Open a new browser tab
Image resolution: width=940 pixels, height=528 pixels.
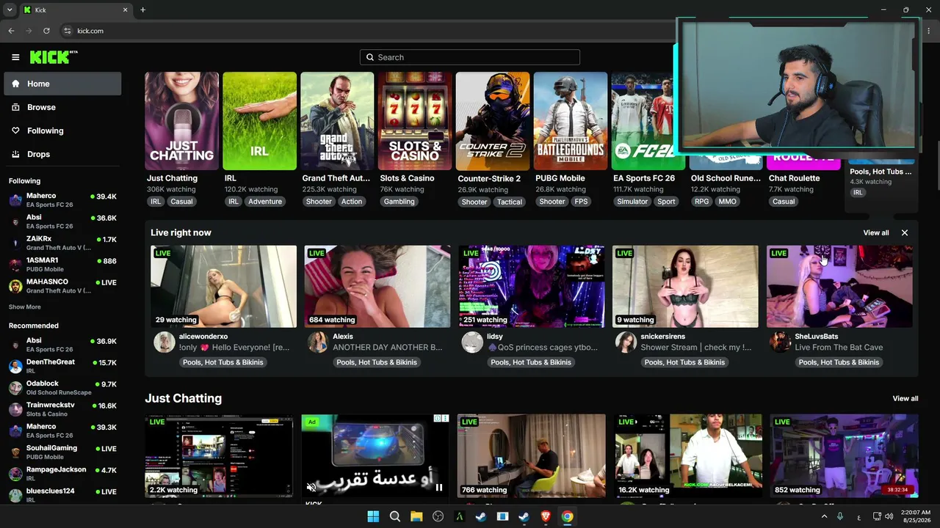pyautogui.click(x=142, y=10)
